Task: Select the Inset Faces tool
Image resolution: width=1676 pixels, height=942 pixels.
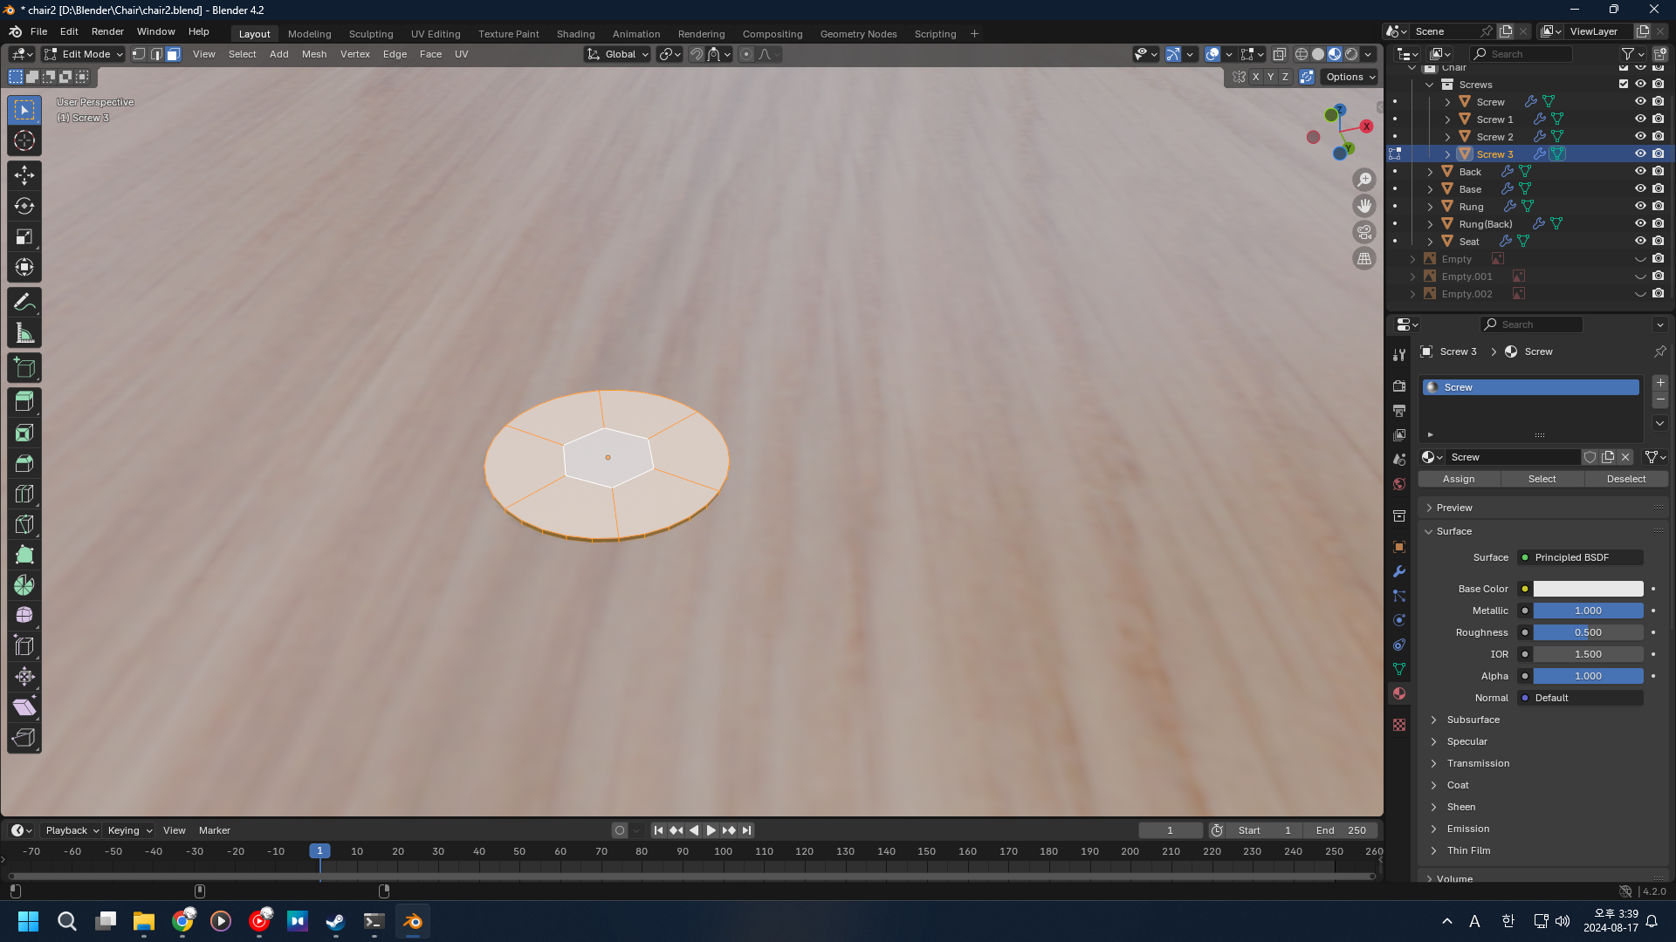Action: 24,433
